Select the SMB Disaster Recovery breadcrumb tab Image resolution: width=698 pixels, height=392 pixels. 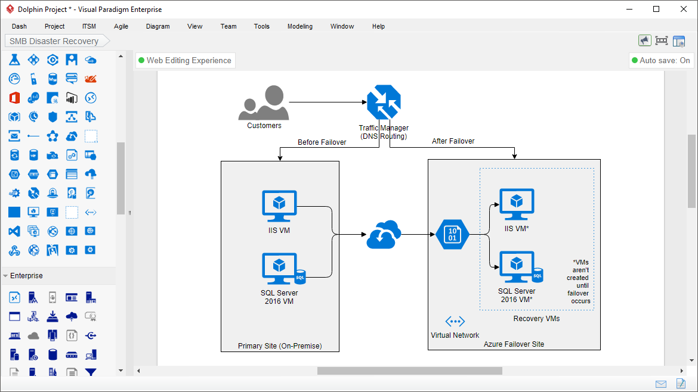[x=52, y=41]
